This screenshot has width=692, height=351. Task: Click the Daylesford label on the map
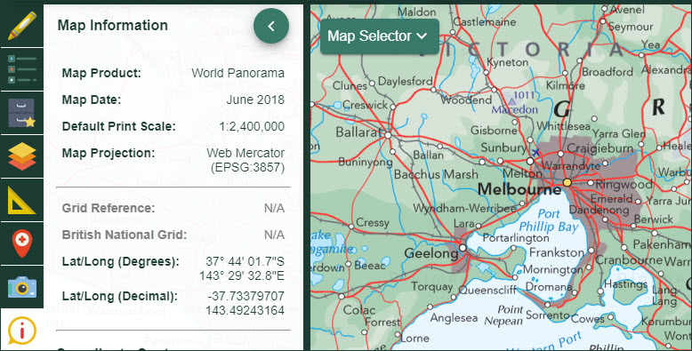[405, 82]
